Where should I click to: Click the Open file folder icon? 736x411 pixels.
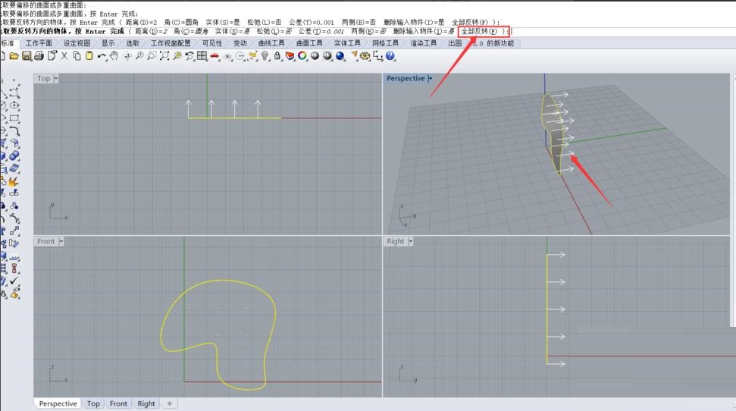[14, 56]
